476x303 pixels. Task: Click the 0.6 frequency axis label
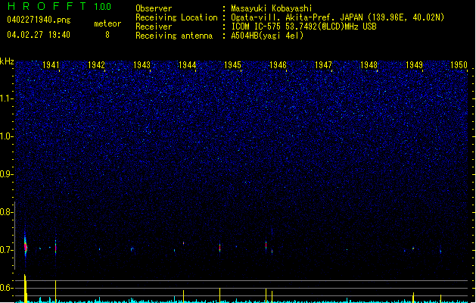pos(6,288)
